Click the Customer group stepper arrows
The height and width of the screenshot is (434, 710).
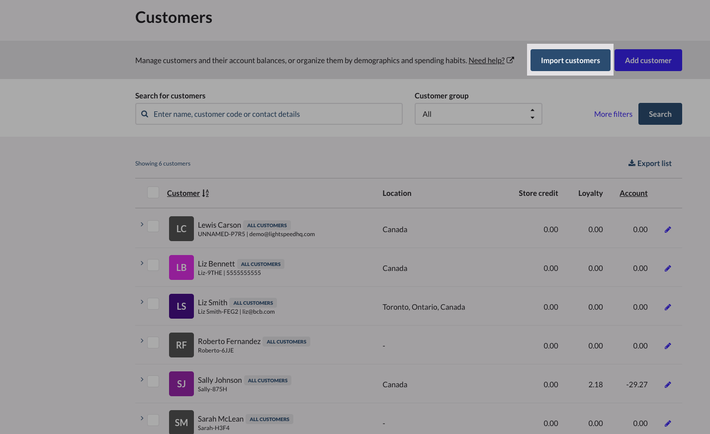532,114
